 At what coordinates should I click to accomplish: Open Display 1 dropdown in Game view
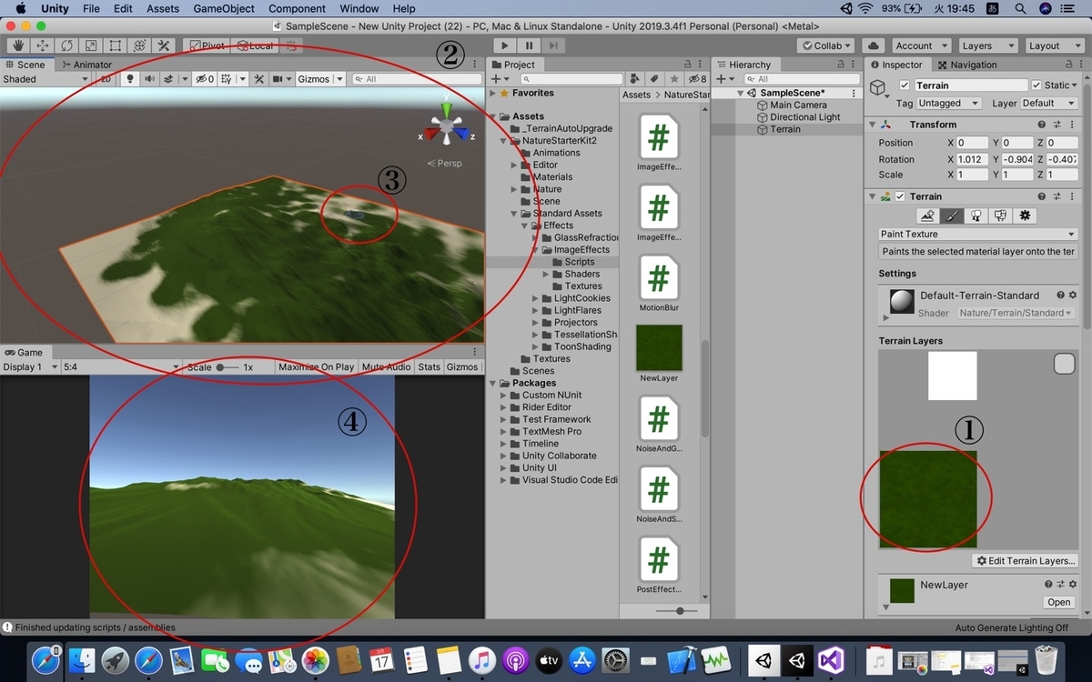pyautogui.click(x=30, y=366)
